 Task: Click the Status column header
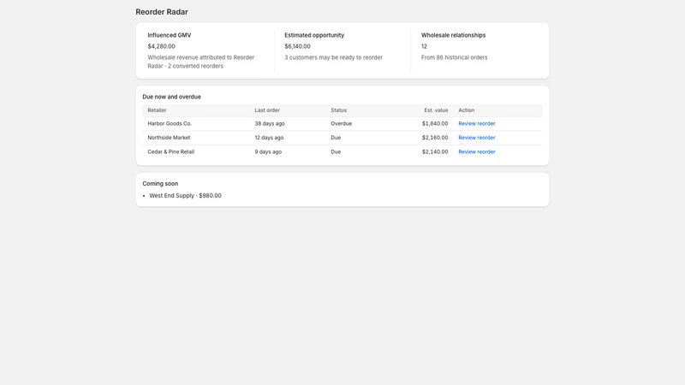(338, 110)
